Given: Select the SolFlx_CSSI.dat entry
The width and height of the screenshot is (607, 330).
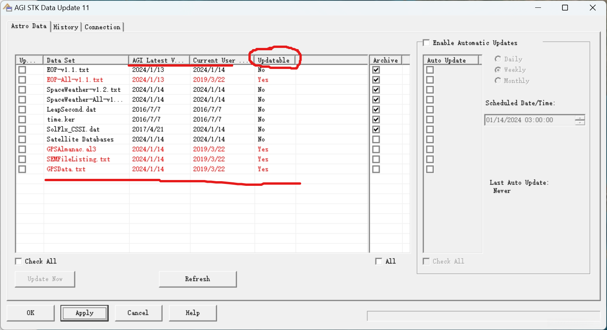Looking at the screenshot, I should click(73, 129).
